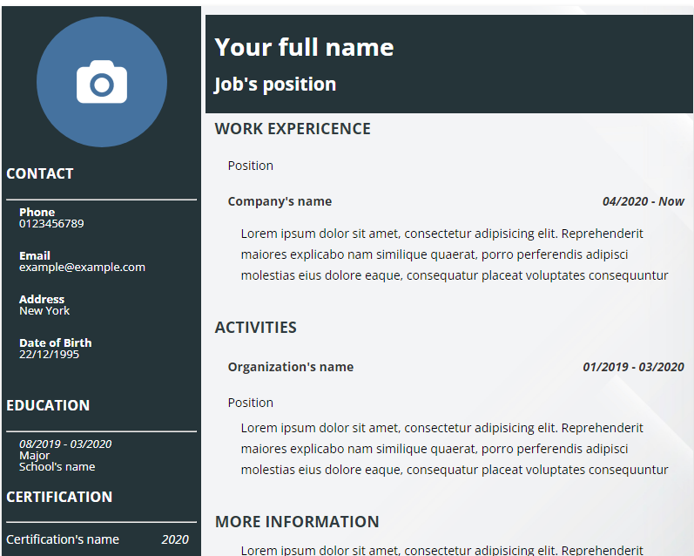This screenshot has width=694, height=556.
Task: Click the ACTIVITIES section heading
Action: click(256, 328)
